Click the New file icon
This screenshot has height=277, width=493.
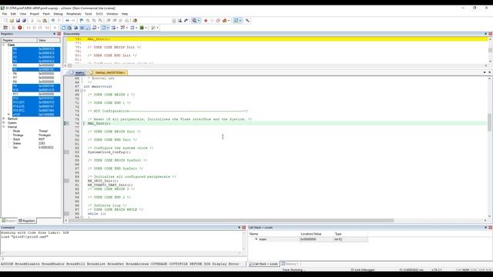click(5, 21)
